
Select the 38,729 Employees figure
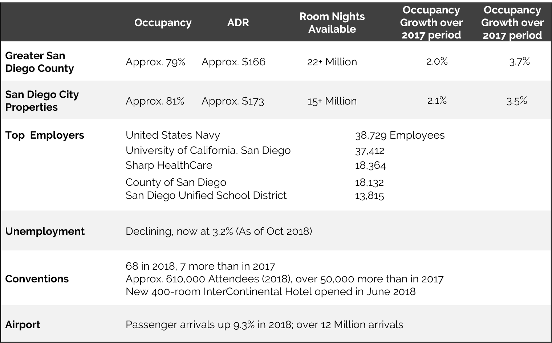(400, 135)
